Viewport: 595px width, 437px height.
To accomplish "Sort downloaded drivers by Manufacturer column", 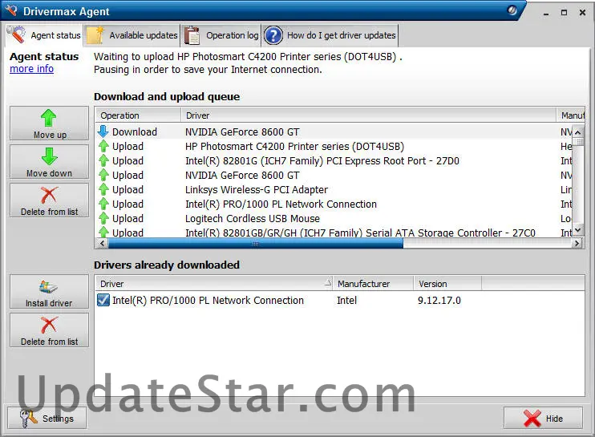I will click(x=373, y=283).
